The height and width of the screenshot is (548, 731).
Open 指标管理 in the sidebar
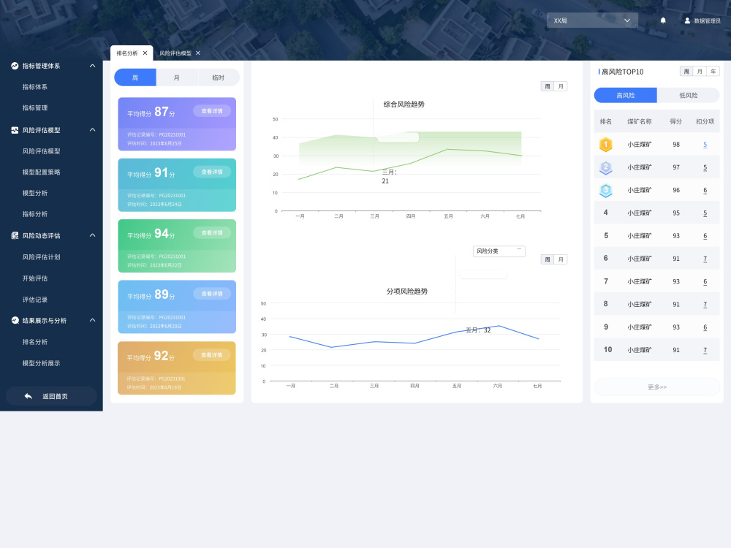[35, 107]
